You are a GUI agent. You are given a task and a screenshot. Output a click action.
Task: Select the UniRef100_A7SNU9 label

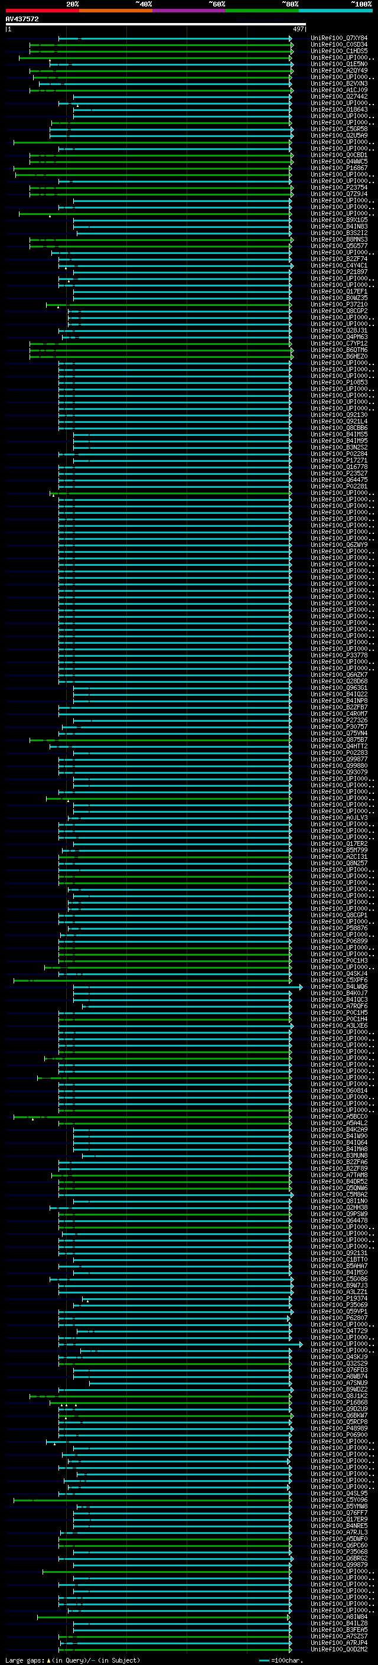tap(339, 1383)
